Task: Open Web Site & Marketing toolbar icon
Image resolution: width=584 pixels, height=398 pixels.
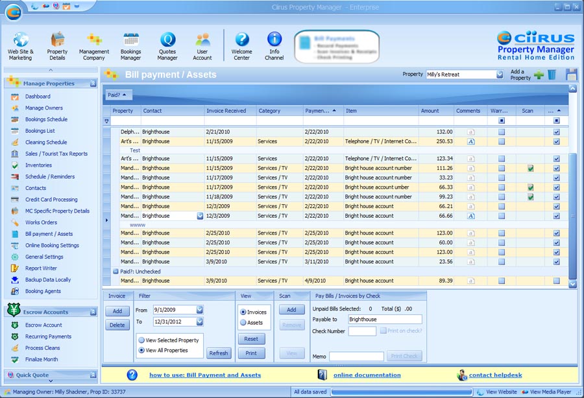Action: coord(21,47)
